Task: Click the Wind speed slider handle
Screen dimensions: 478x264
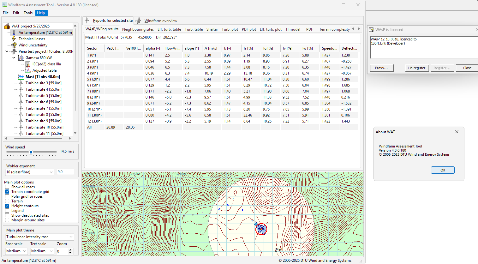Action: tap(31, 152)
